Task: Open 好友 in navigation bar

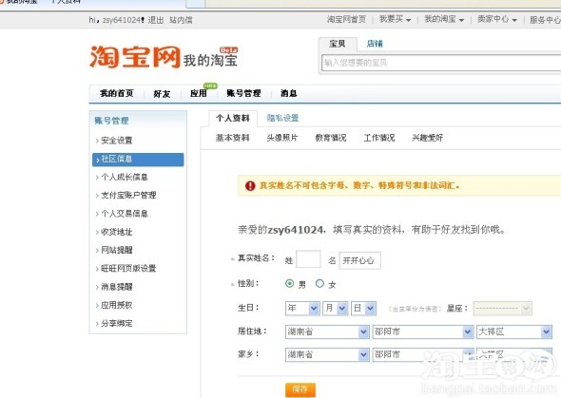Action: (162, 94)
